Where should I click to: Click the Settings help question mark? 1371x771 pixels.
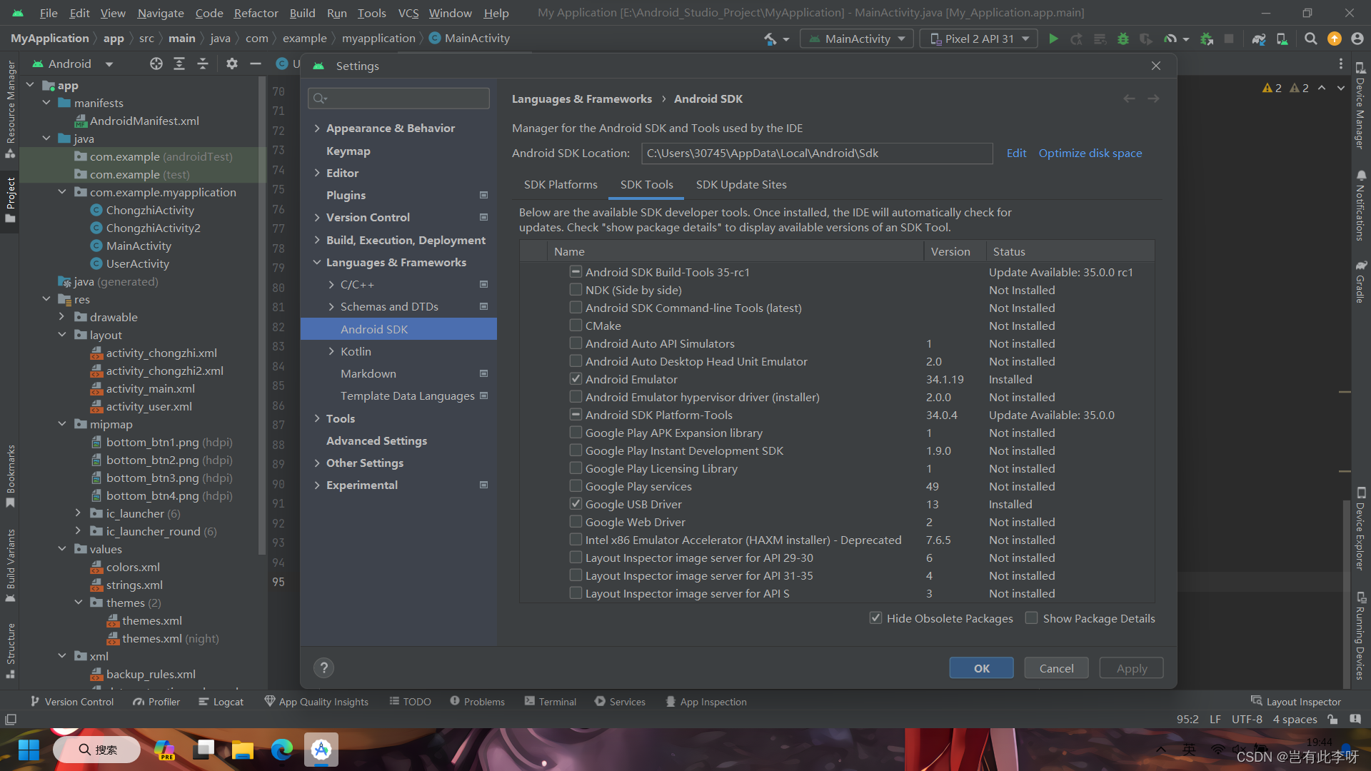[x=323, y=668]
